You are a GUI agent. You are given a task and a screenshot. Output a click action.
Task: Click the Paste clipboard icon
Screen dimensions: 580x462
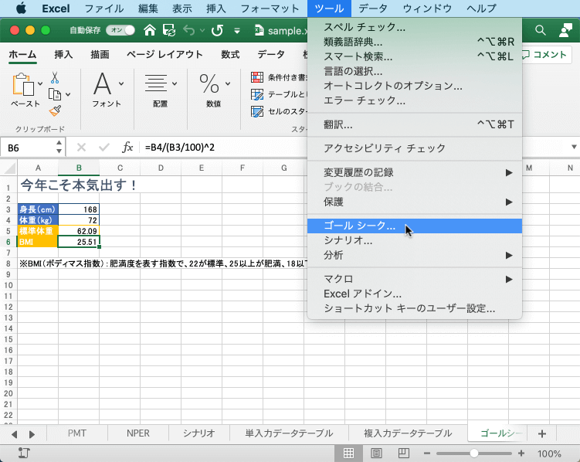click(x=23, y=84)
